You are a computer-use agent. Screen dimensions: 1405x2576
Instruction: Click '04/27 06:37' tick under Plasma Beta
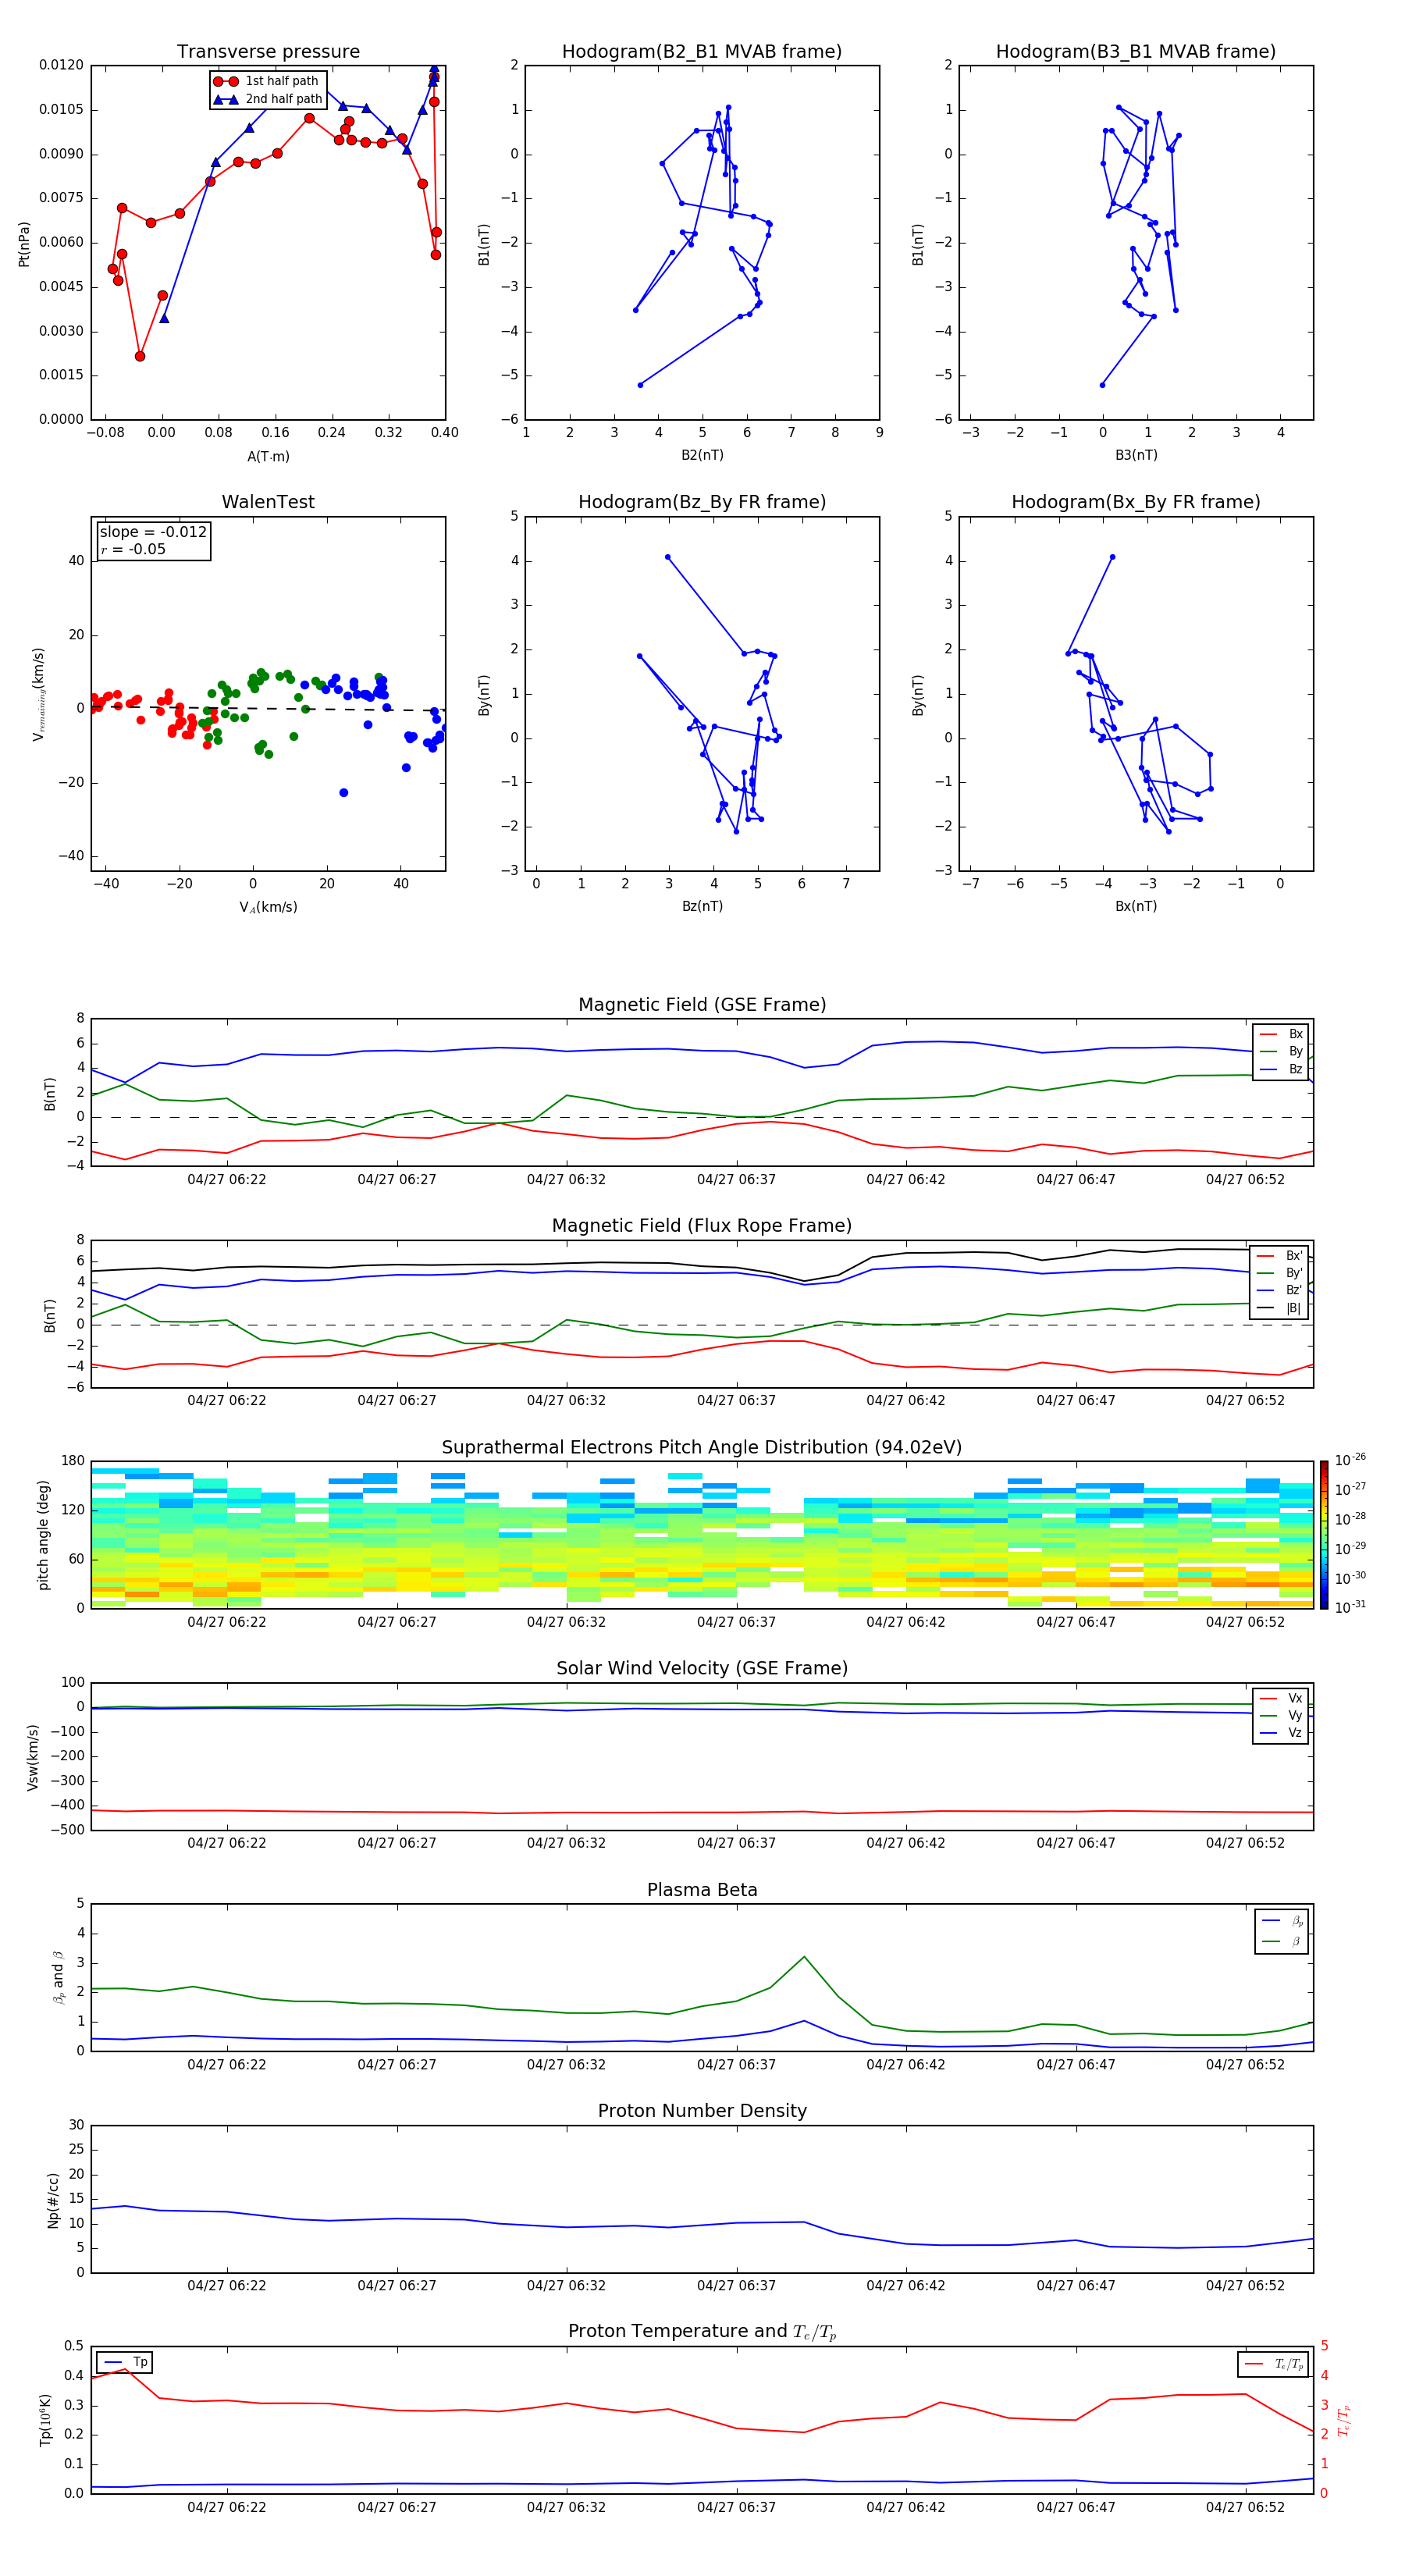click(736, 2064)
